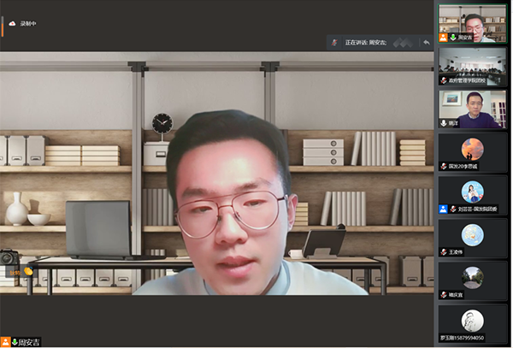Click the muted mic icon next to 熊洋
The height and width of the screenshot is (348, 513).
443,124
